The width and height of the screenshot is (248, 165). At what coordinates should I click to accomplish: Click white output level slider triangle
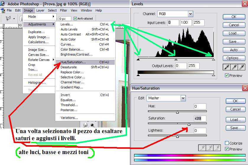[x=213, y=75]
